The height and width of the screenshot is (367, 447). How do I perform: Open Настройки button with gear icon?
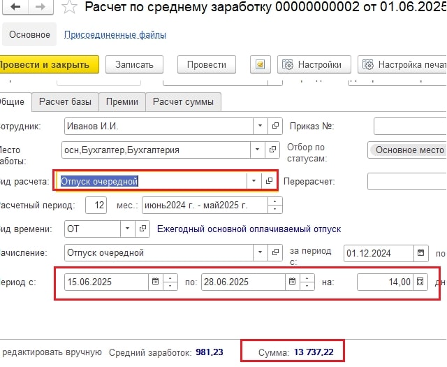[x=314, y=65]
